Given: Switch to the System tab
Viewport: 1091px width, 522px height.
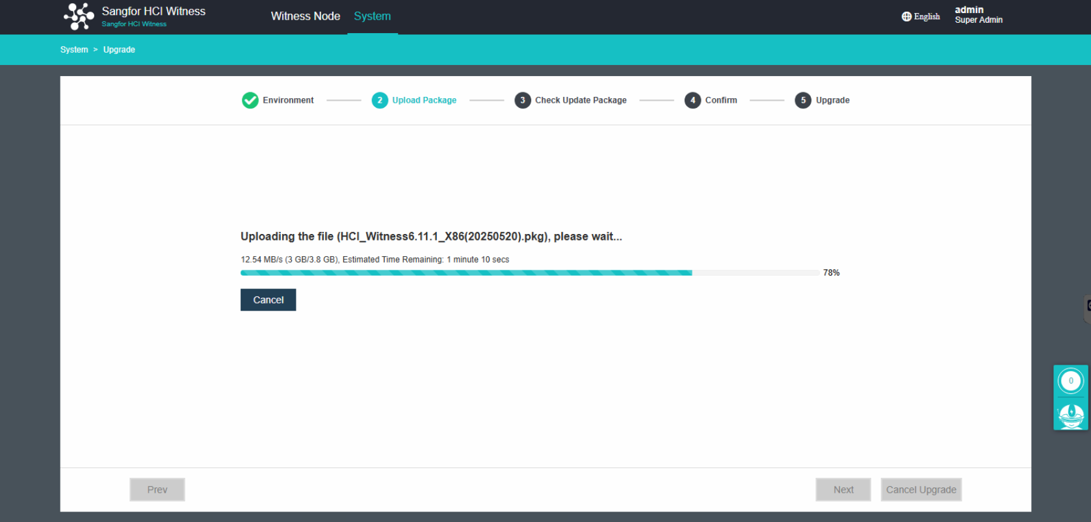Looking at the screenshot, I should coord(373,16).
